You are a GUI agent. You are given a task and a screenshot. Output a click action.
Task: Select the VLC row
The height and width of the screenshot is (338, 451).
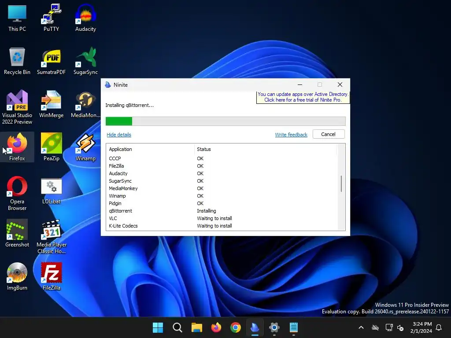222,218
